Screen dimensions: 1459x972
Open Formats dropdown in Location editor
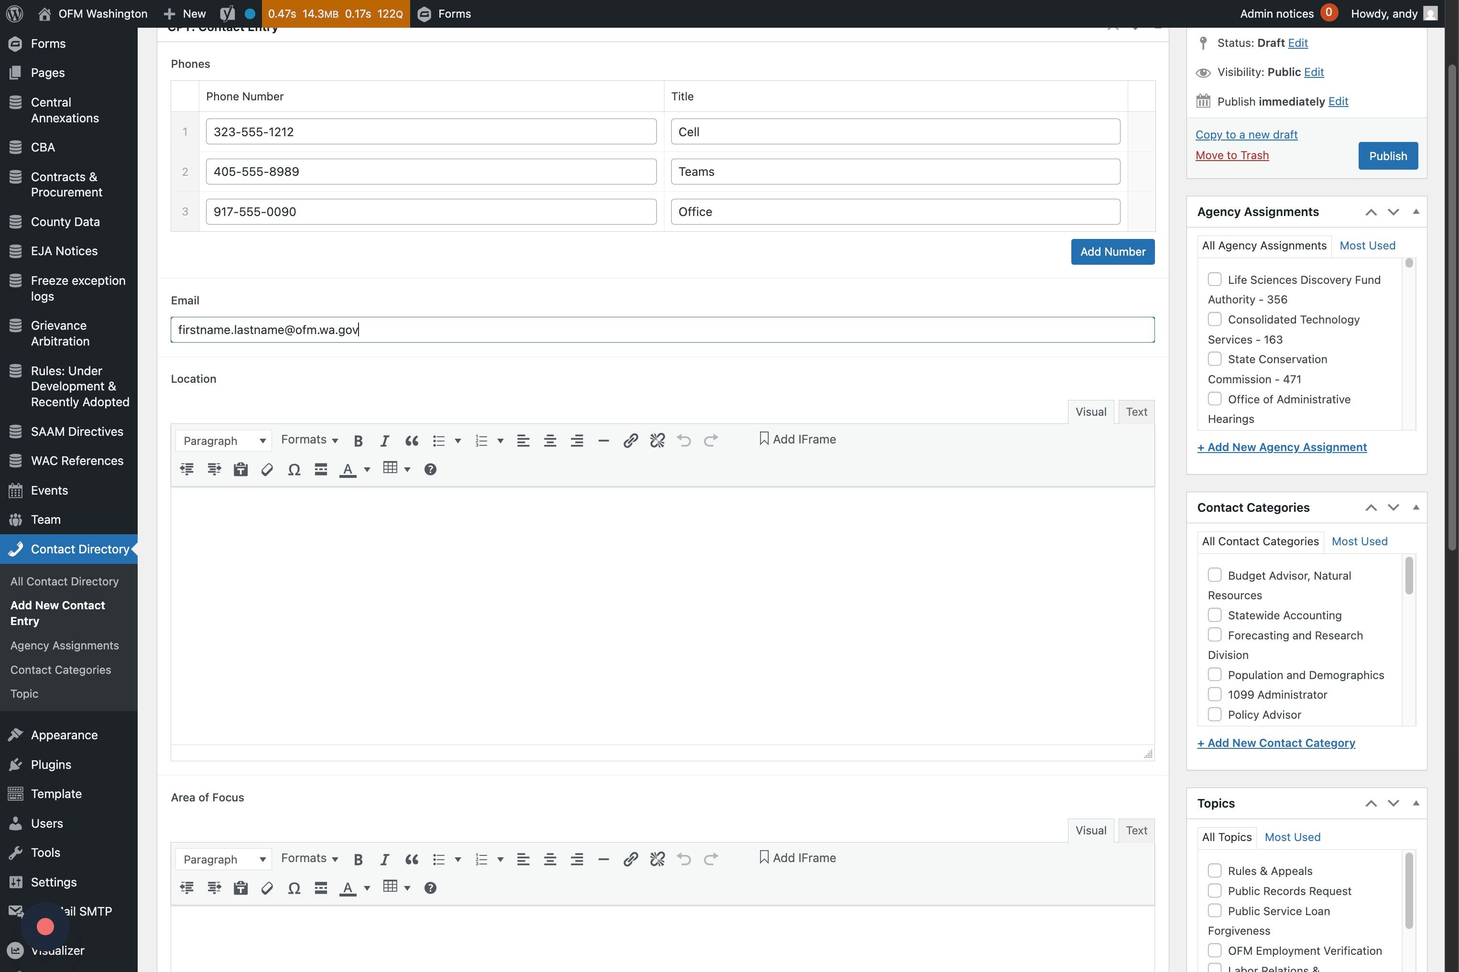click(309, 440)
